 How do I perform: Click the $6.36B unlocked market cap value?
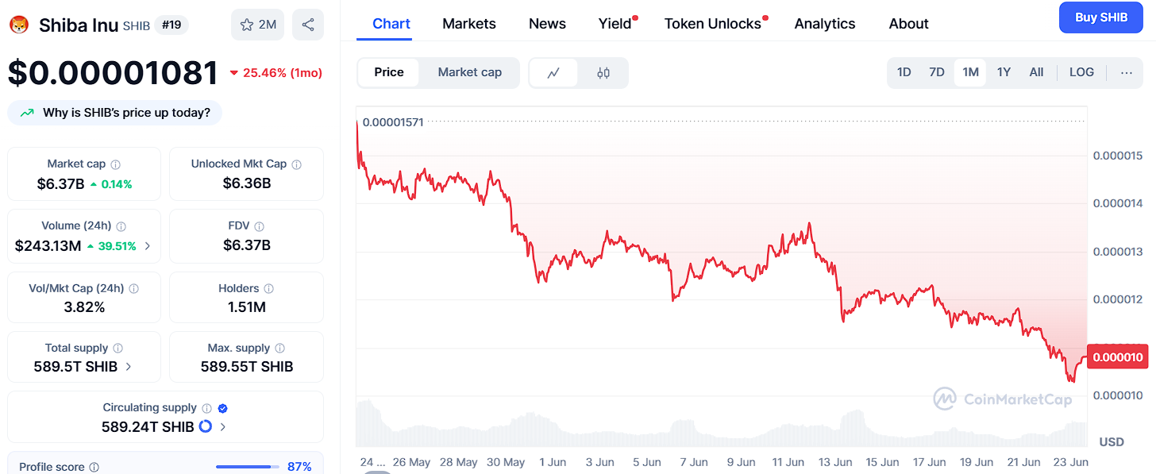click(x=247, y=183)
